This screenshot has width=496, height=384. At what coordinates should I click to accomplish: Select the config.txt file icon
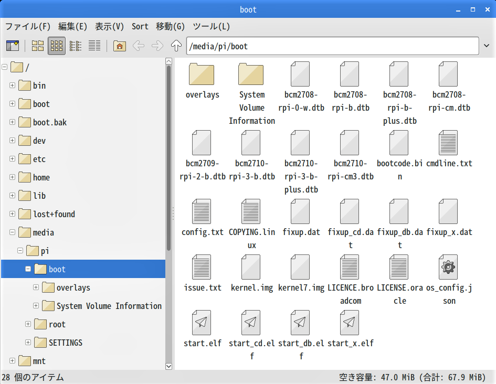202,211
